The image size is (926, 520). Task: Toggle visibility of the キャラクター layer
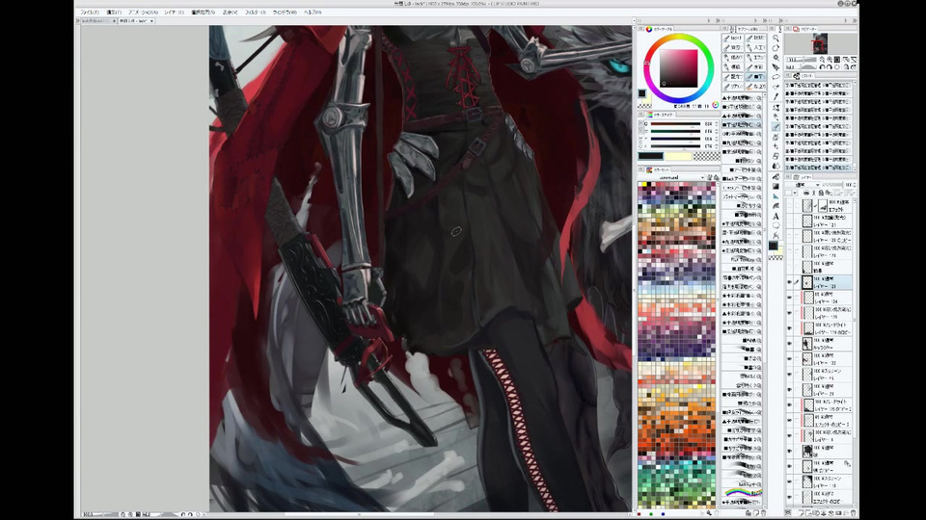tap(790, 343)
